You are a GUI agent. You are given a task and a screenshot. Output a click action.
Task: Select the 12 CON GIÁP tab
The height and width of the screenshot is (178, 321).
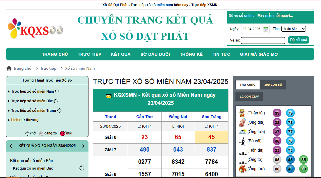click(x=249, y=97)
